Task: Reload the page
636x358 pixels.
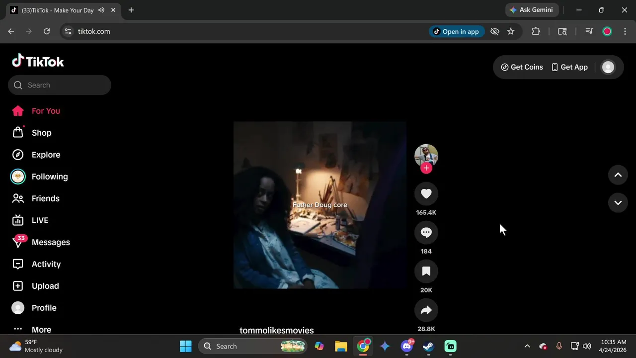Action: [47, 31]
